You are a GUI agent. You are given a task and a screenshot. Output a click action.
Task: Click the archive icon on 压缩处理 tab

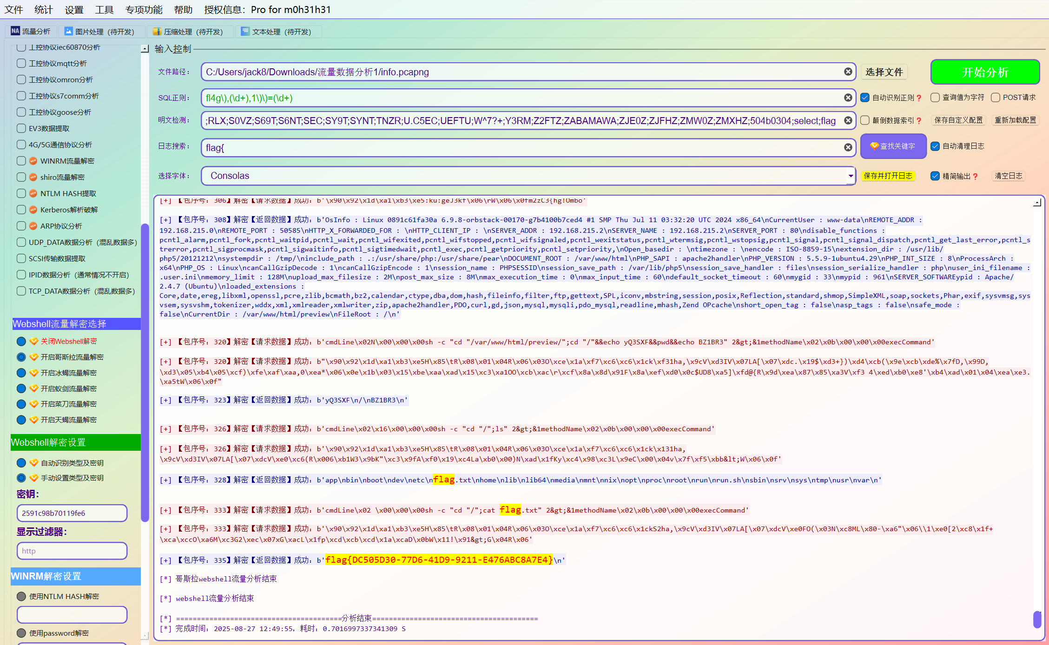click(157, 31)
